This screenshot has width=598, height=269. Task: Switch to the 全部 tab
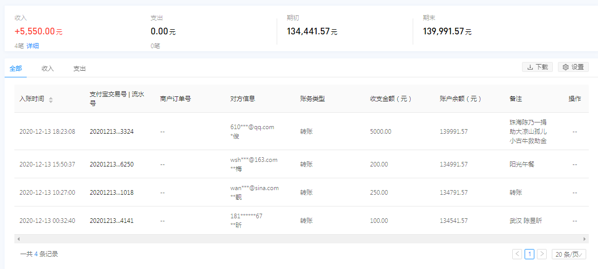(x=15, y=68)
